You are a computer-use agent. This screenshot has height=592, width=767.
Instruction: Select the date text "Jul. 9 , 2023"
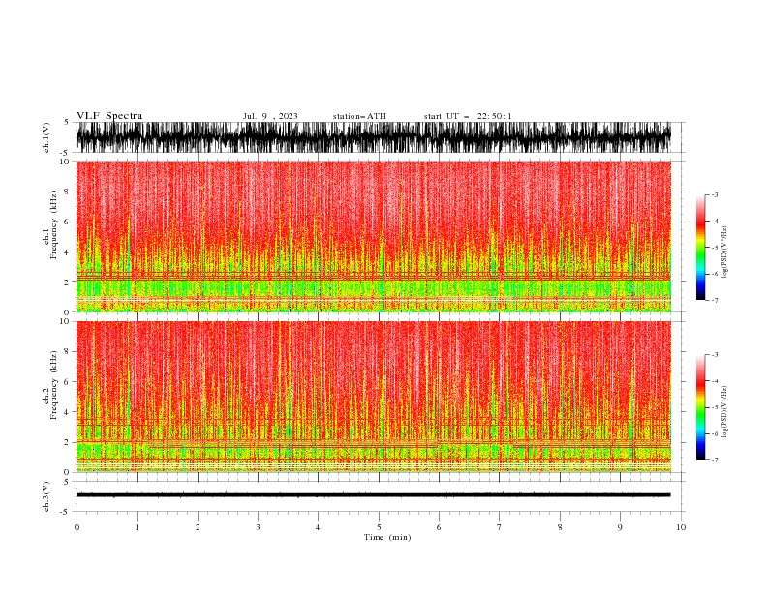coord(270,116)
